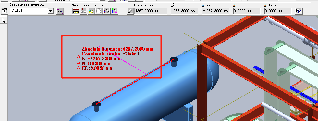Click the red Absolute Distance measurement label
Image resolution: width=318 pixels, height=121 pixels.
pos(117,49)
